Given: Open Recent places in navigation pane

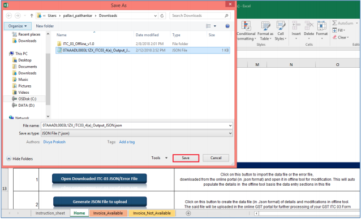Looking at the screenshot, I should tap(27, 34).
